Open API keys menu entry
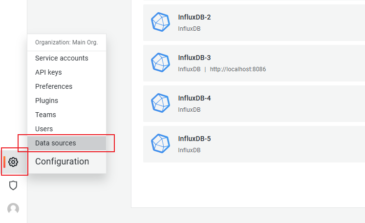365x223 pixels. coord(66,72)
